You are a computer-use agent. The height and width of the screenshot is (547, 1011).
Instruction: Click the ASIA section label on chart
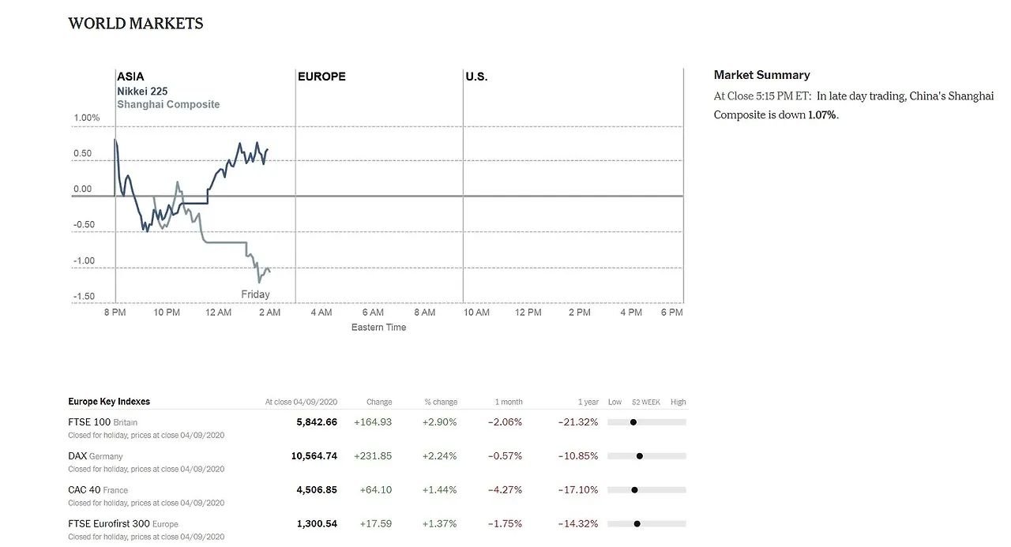pos(130,77)
